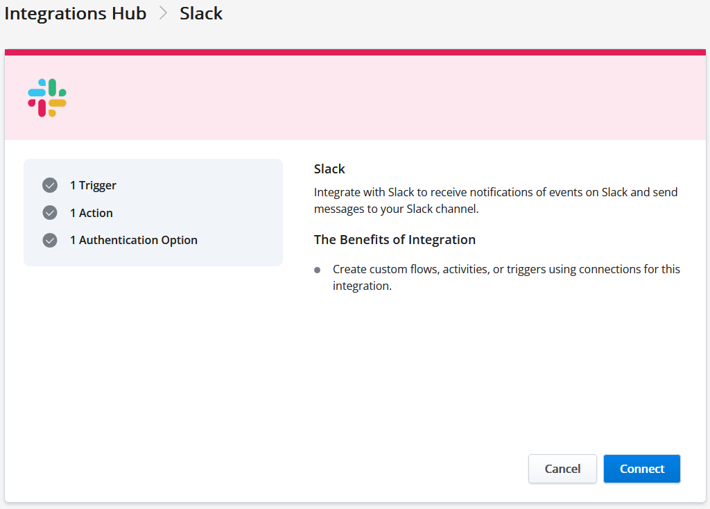Select the 1 Action label
The image size is (710, 509).
(91, 213)
